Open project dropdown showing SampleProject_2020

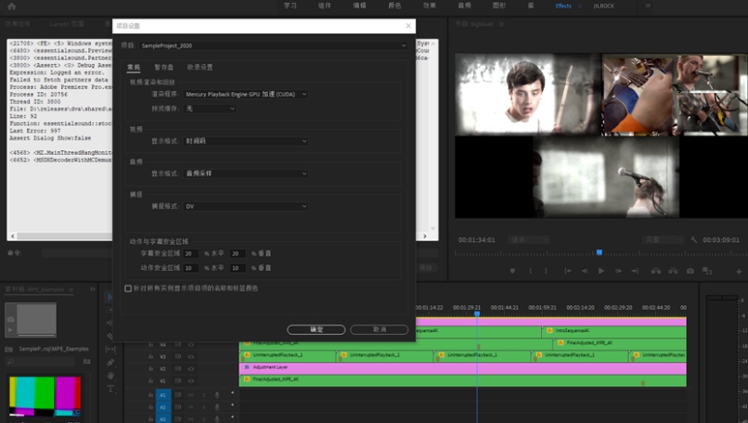point(274,45)
